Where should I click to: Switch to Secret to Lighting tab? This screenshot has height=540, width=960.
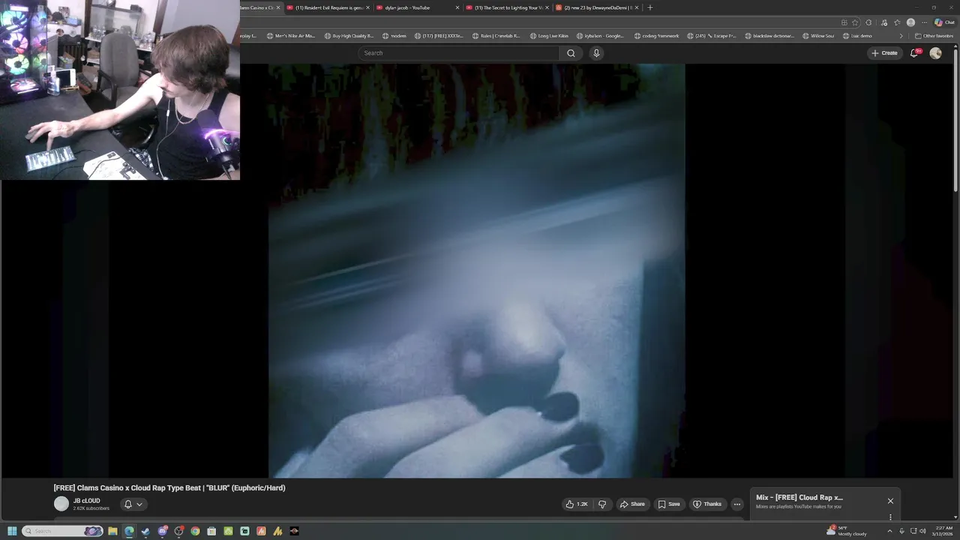507,7
